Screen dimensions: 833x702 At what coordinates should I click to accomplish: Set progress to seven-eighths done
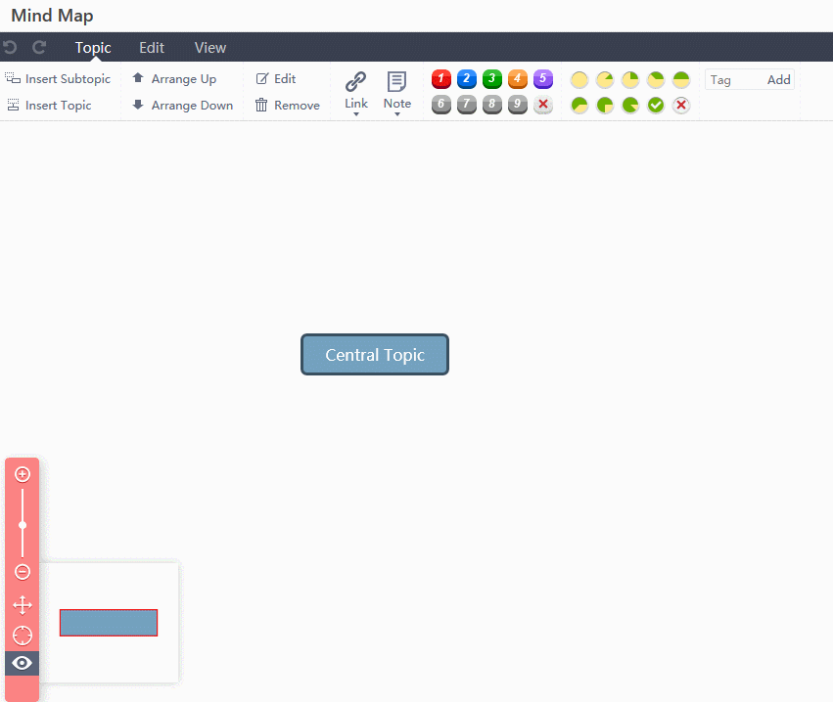(x=630, y=105)
